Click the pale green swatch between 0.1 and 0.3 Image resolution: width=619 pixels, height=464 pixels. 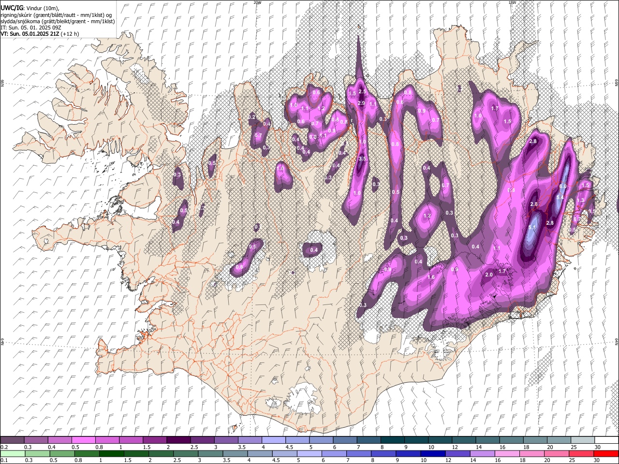coord(12,453)
